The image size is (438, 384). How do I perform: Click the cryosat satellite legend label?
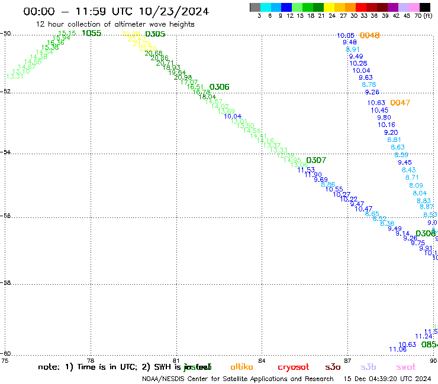[x=294, y=367]
